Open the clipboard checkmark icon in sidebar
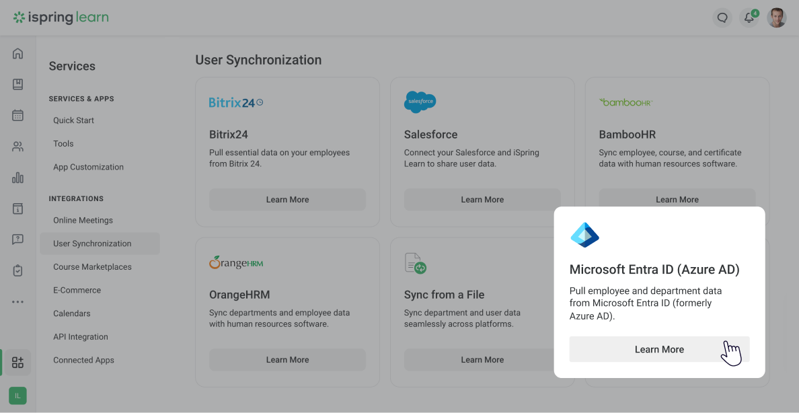 (x=18, y=271)
